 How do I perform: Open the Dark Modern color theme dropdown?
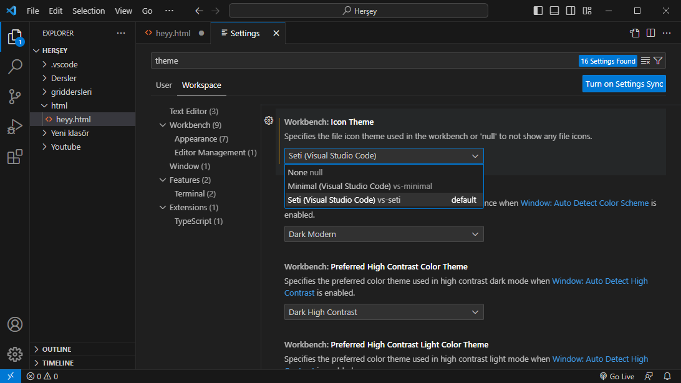(x=384, y=234)
